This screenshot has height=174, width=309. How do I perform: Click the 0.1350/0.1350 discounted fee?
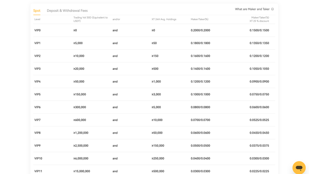point(259,43)
